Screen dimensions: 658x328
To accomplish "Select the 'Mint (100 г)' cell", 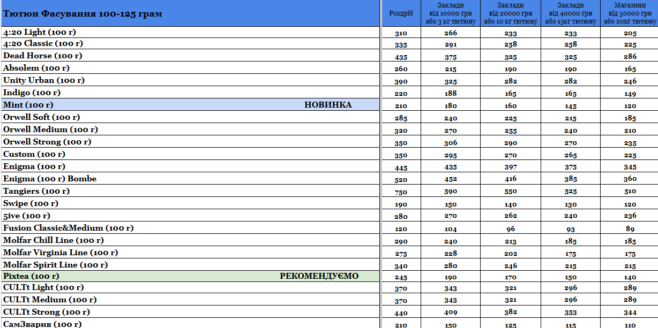I will [x=190, y=105].
